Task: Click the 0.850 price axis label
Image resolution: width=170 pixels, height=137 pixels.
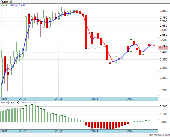Action: pyautogui.click(x=164, y=11)
